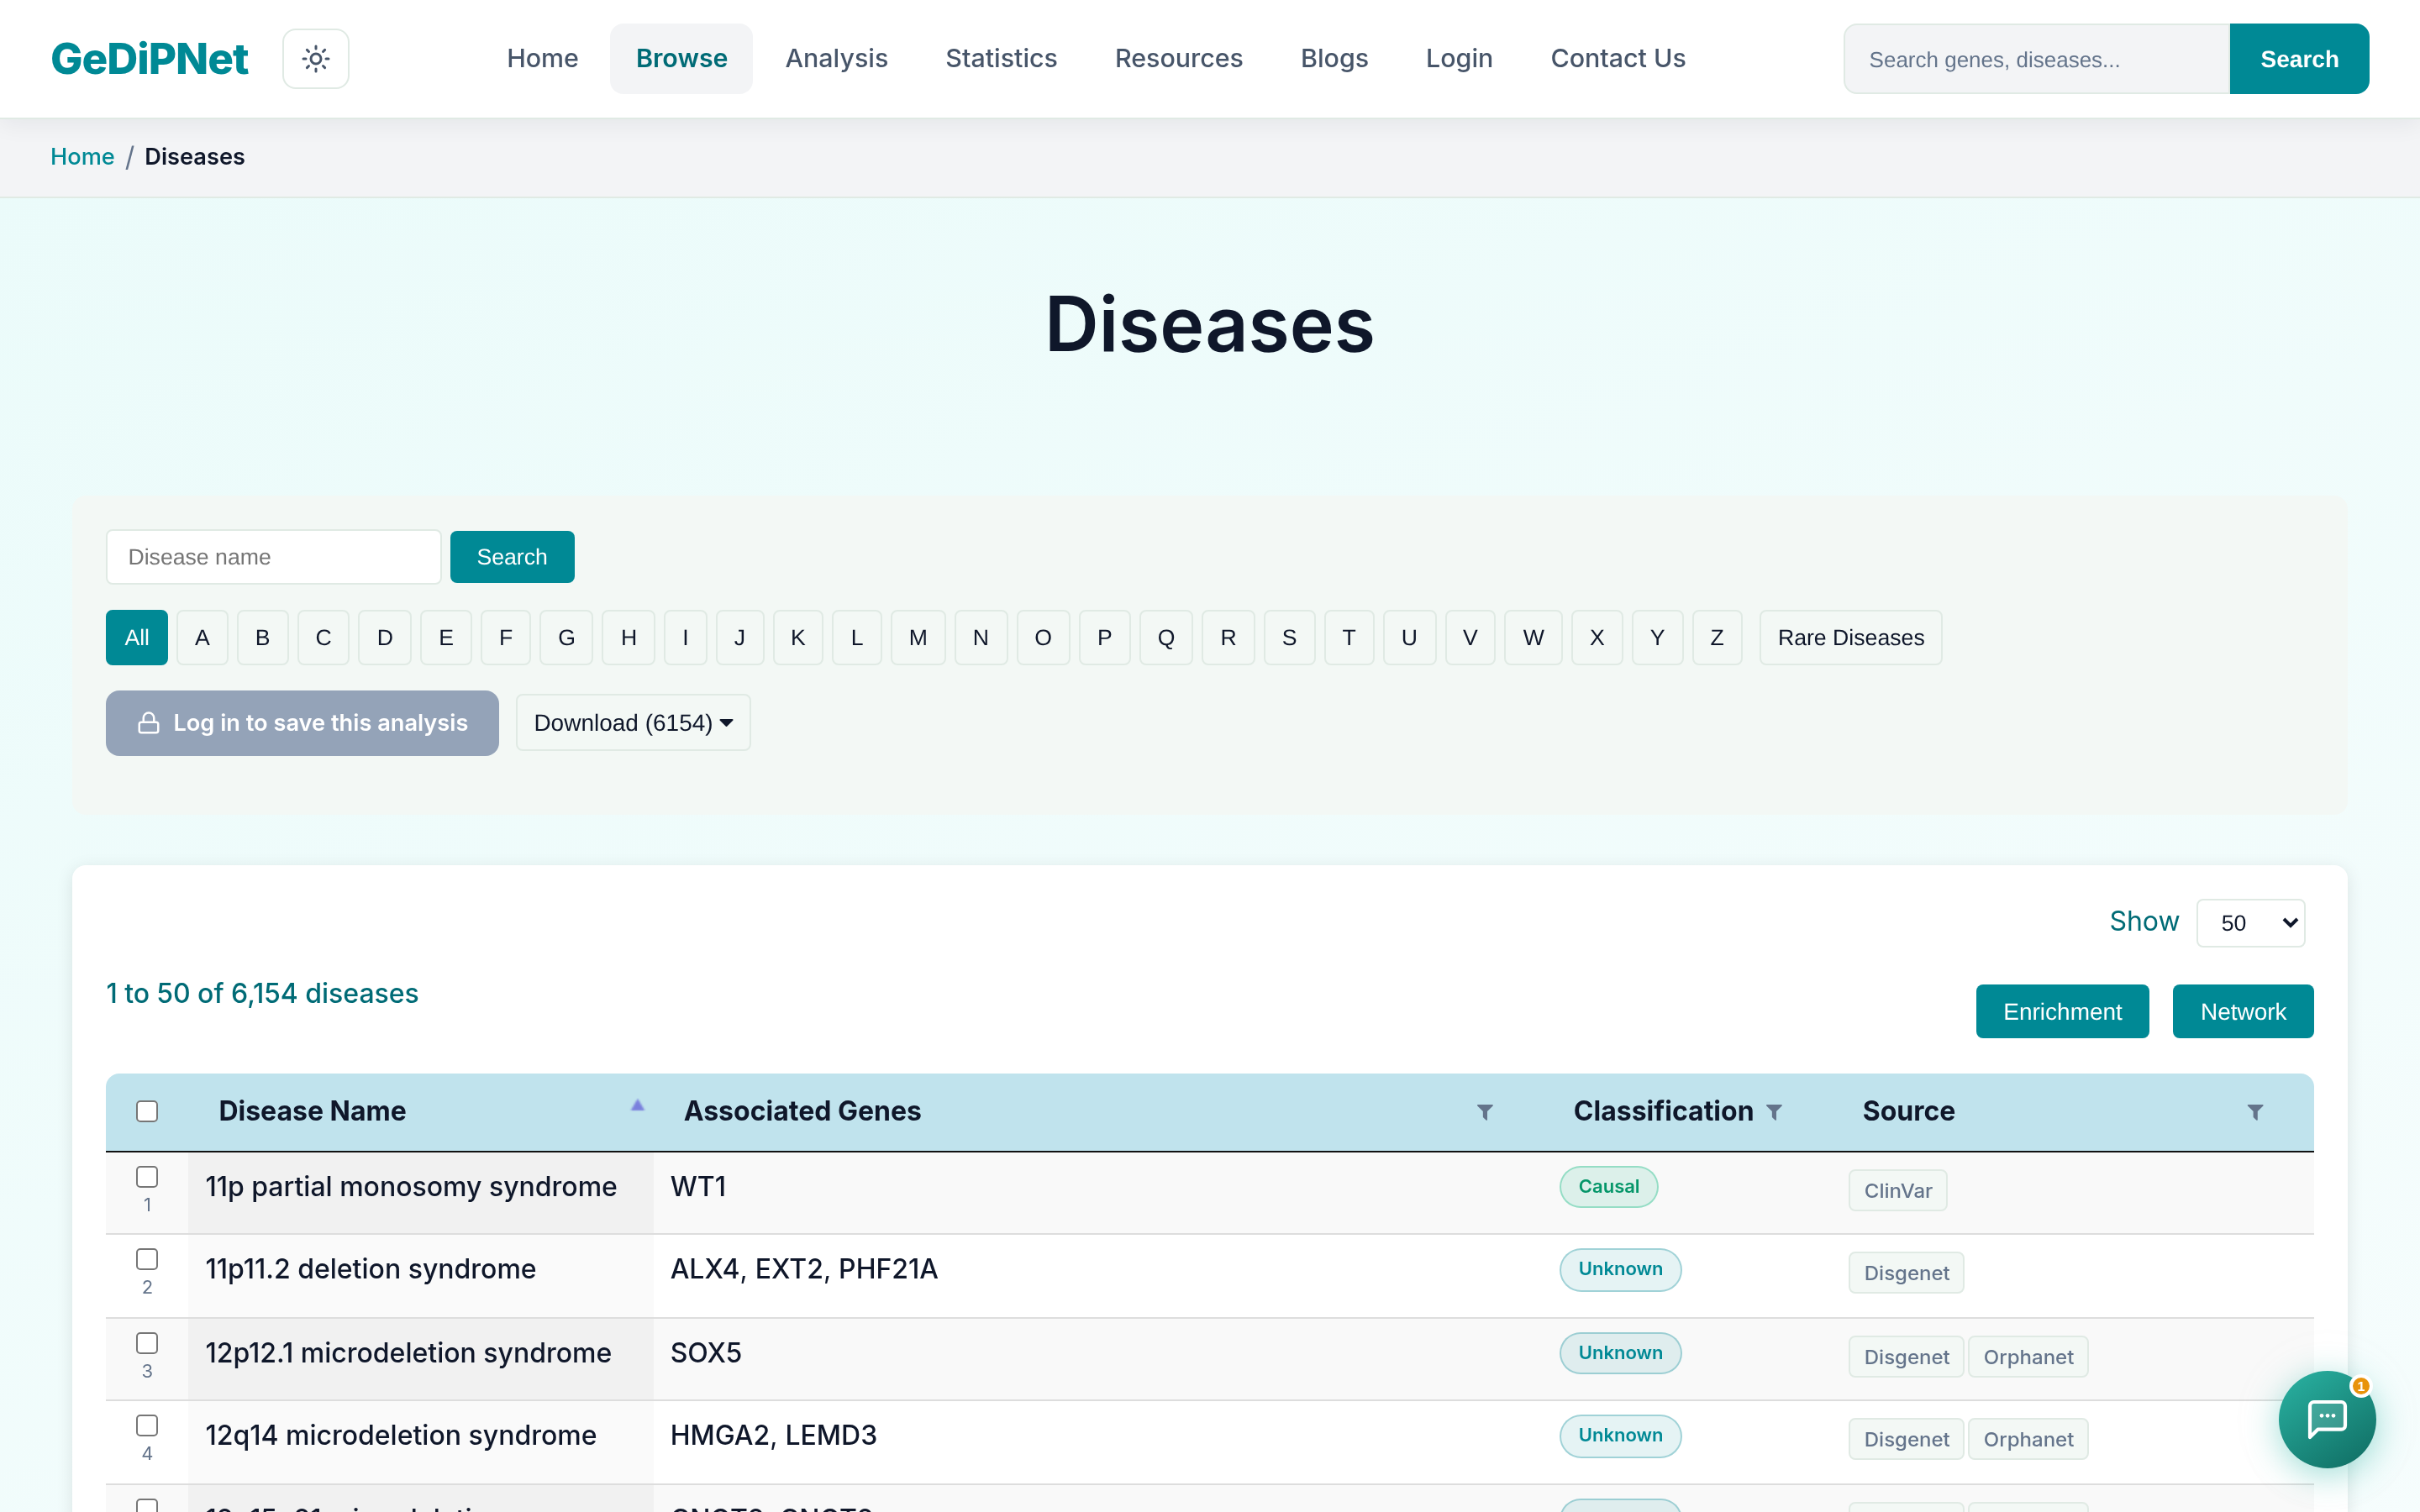Filter diseases by letter M
This screenshot has width=2420, height=1512.
point(918,638)
